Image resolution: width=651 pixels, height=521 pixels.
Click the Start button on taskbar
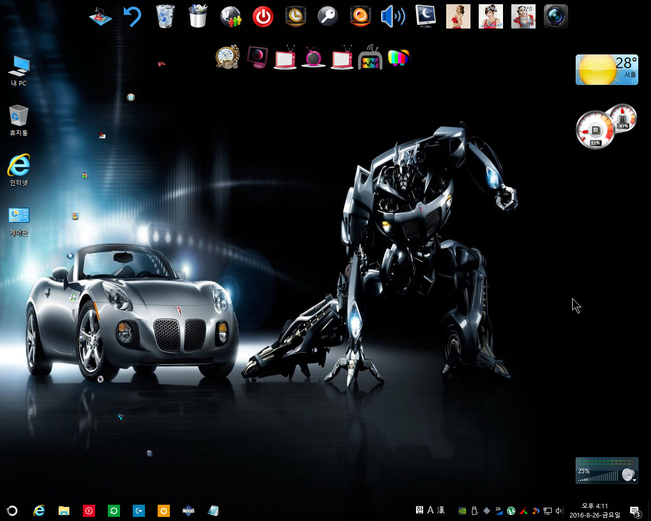[x=12, y=511]
